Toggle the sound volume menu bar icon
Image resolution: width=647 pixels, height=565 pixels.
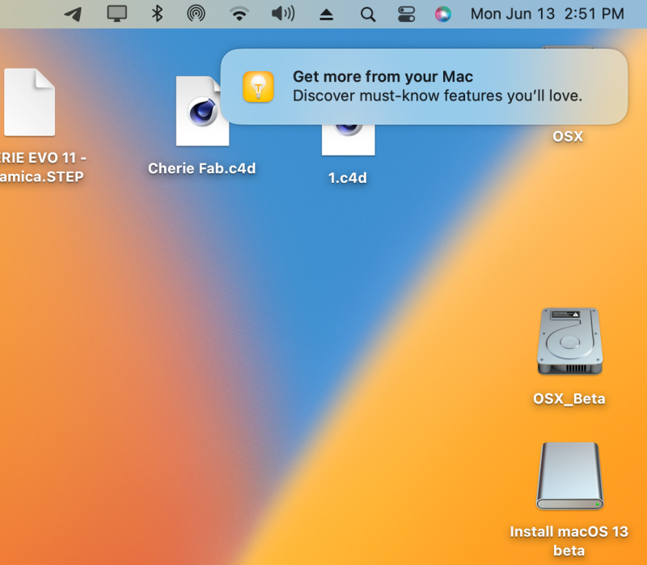point(281,14)
